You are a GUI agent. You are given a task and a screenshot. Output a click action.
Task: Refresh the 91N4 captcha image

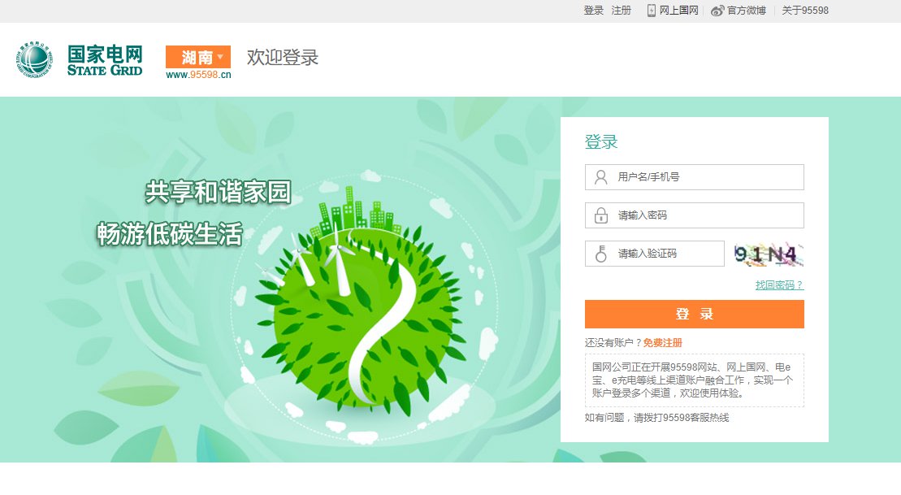tap(768, 254)
